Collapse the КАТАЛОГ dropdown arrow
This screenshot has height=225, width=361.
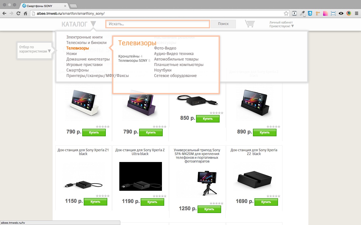coord(93,24)
